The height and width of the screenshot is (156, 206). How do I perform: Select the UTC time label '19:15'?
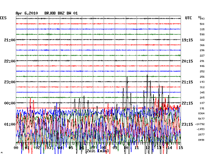pyautogui.click(x=187, y=40)
